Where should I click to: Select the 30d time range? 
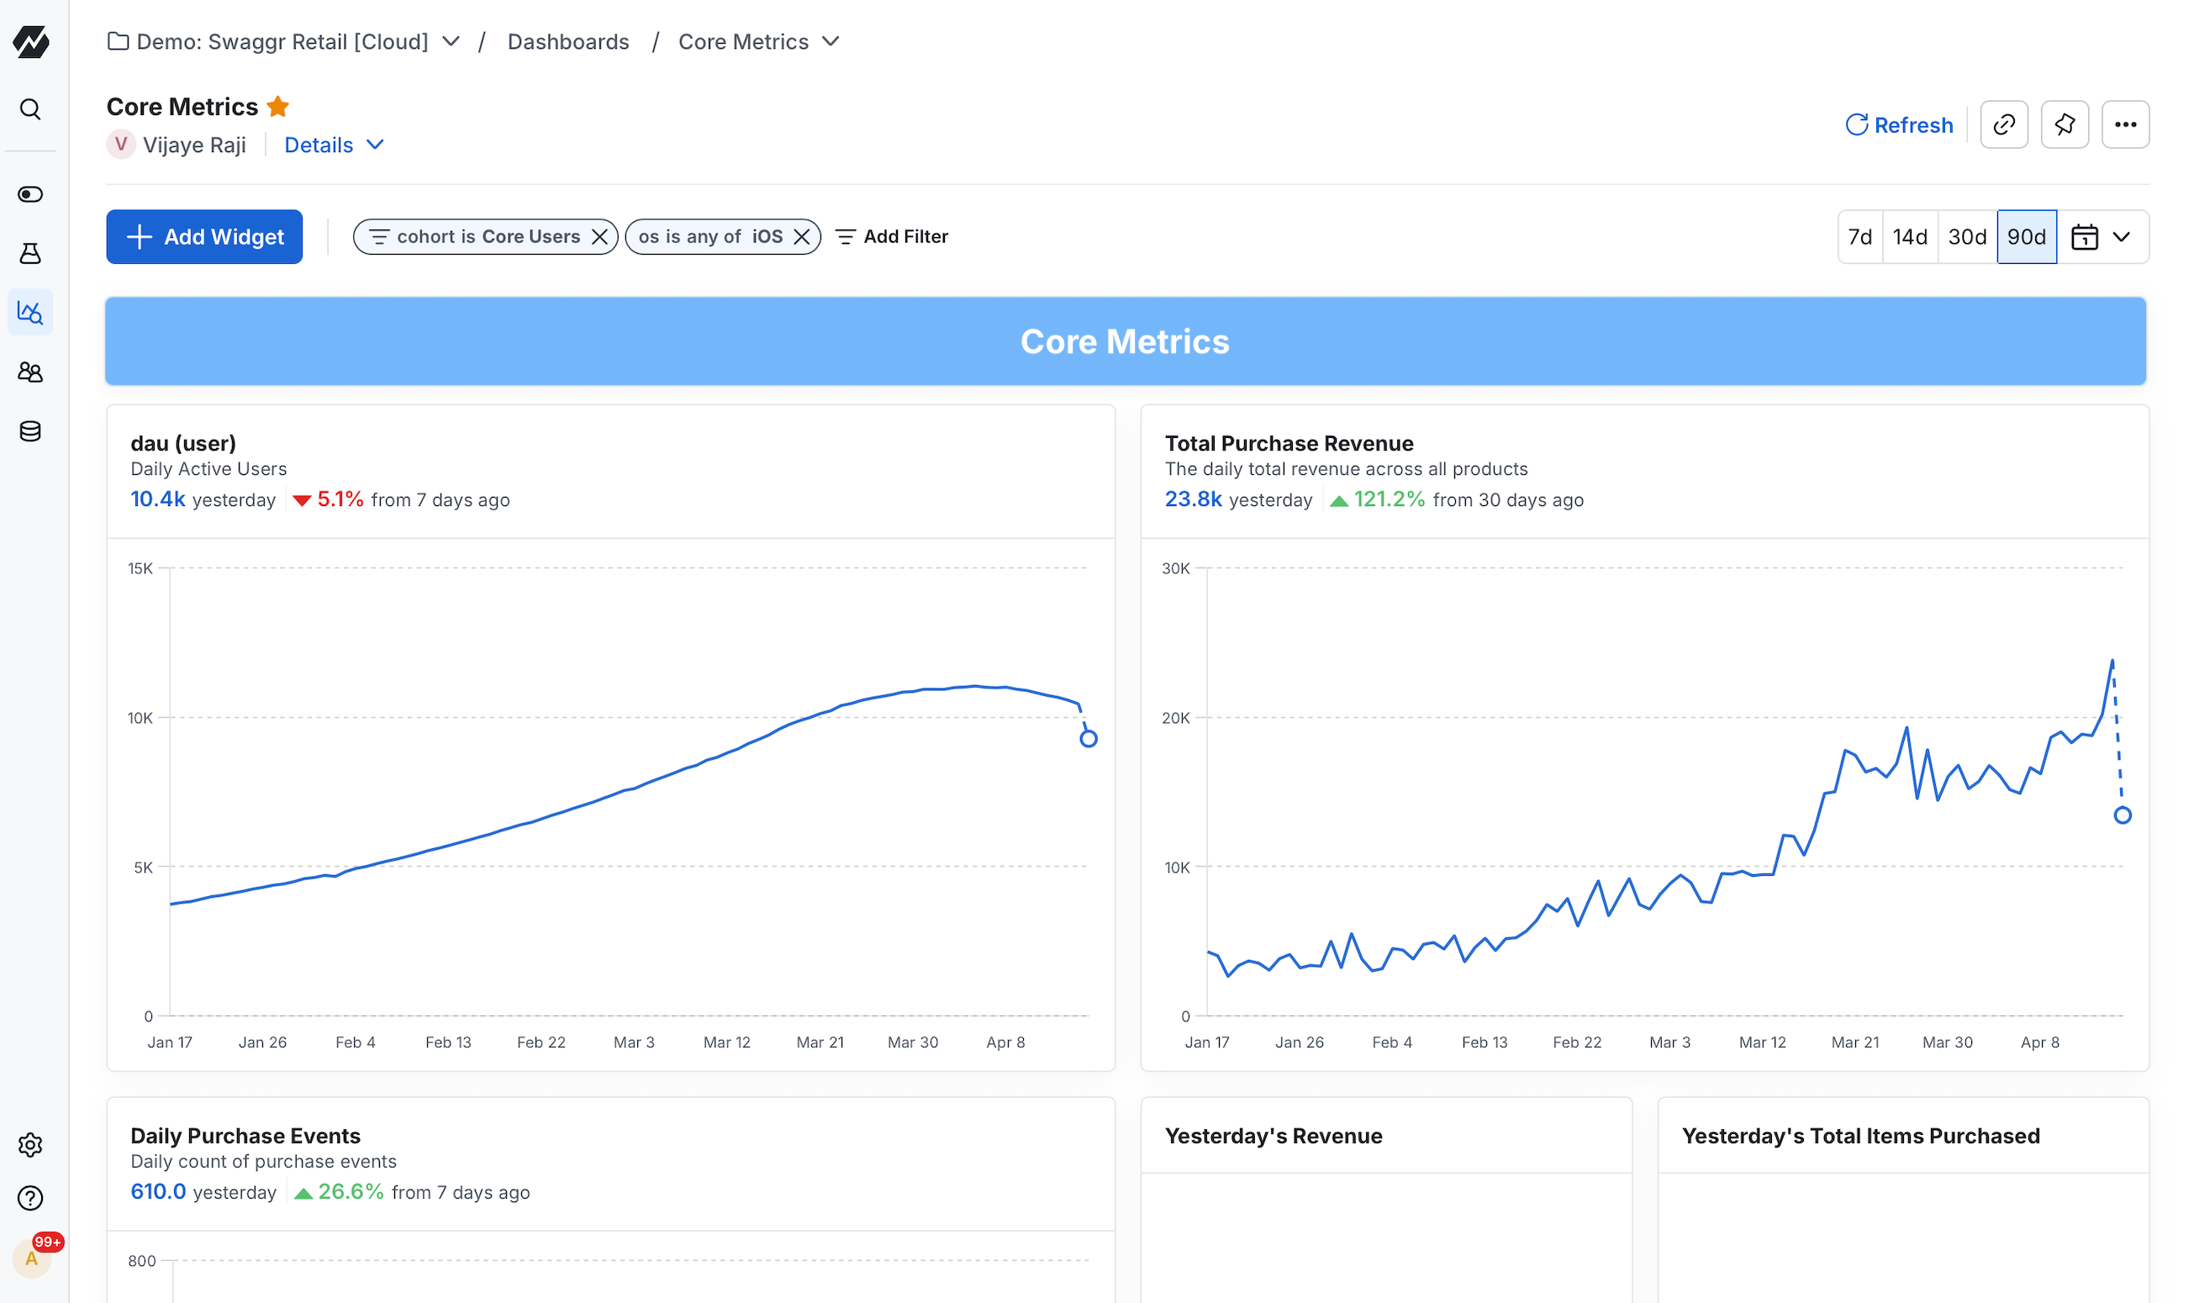(x=1966, y=237)
